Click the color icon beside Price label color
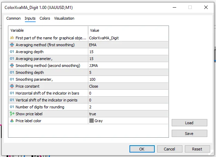 click(x=12, y=121)
